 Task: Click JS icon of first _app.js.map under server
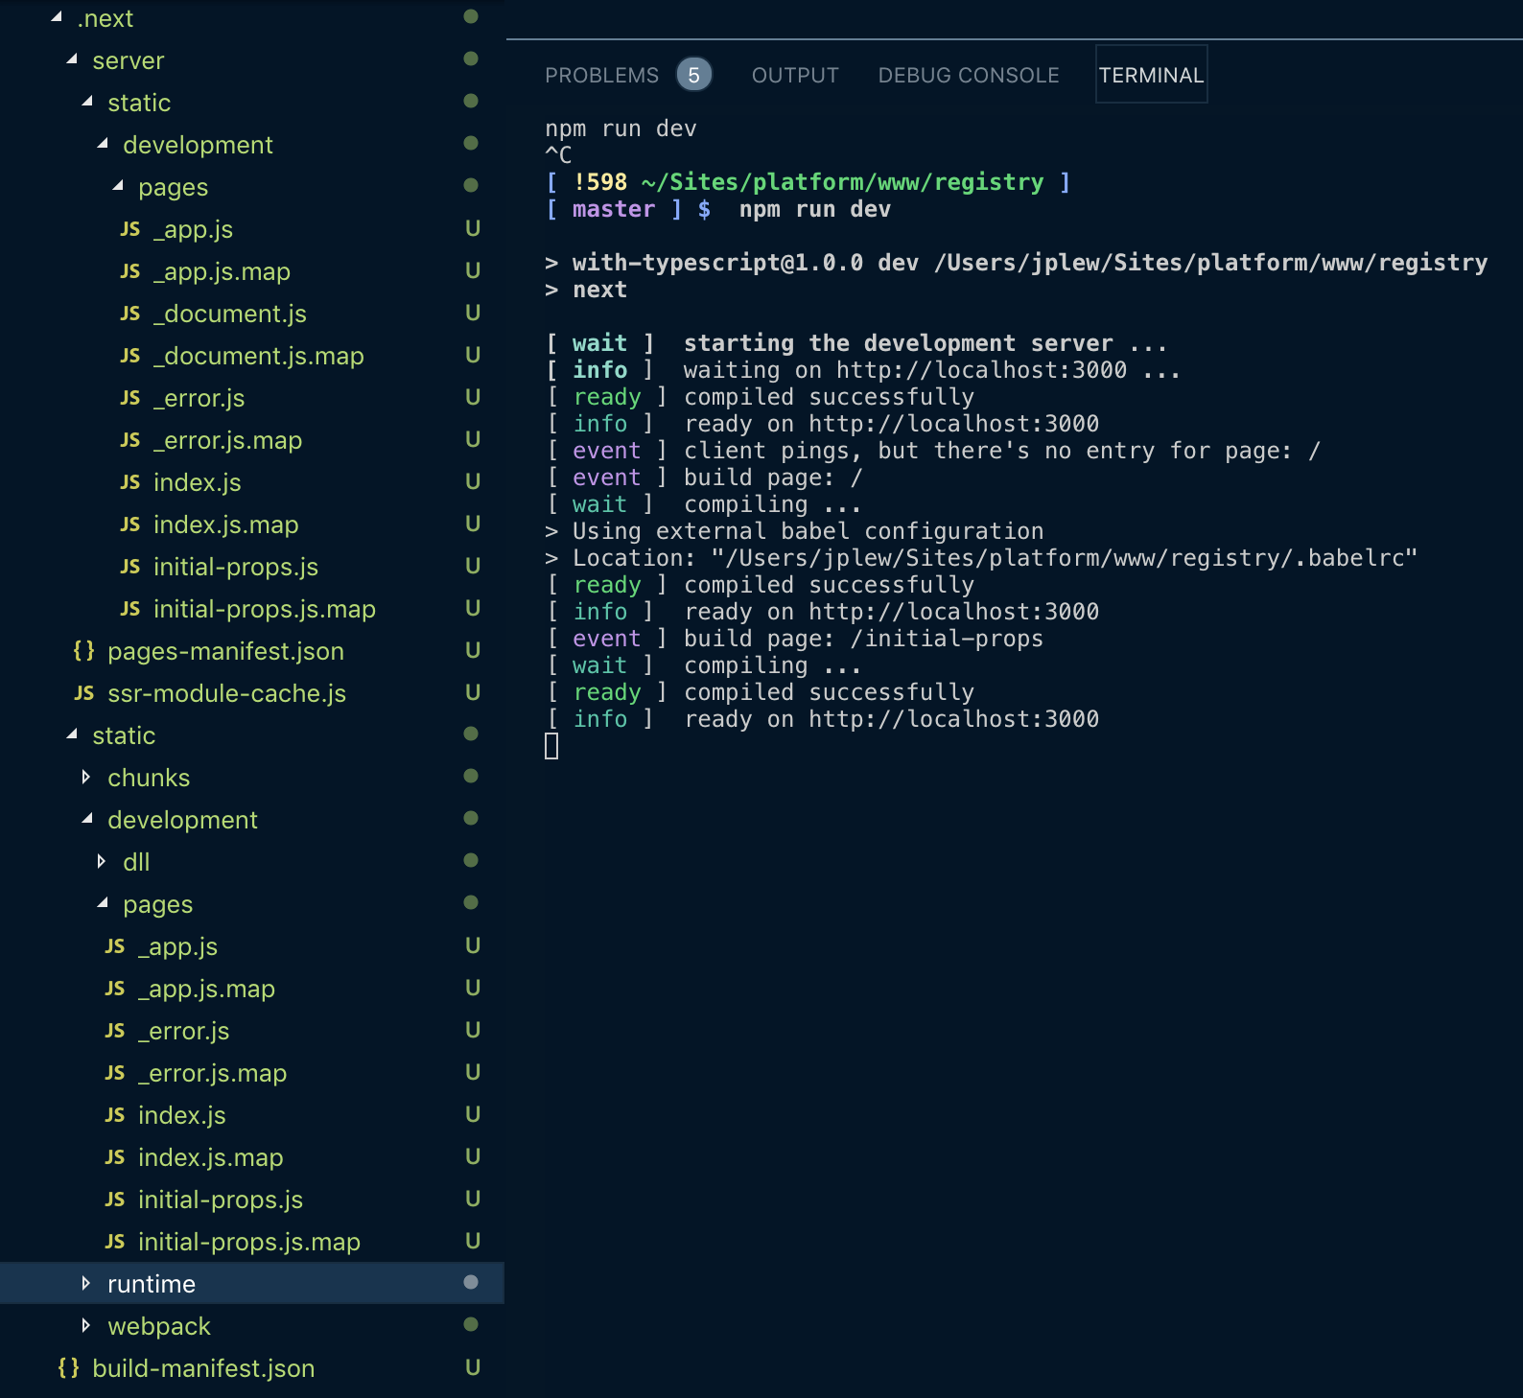(130, 271)
